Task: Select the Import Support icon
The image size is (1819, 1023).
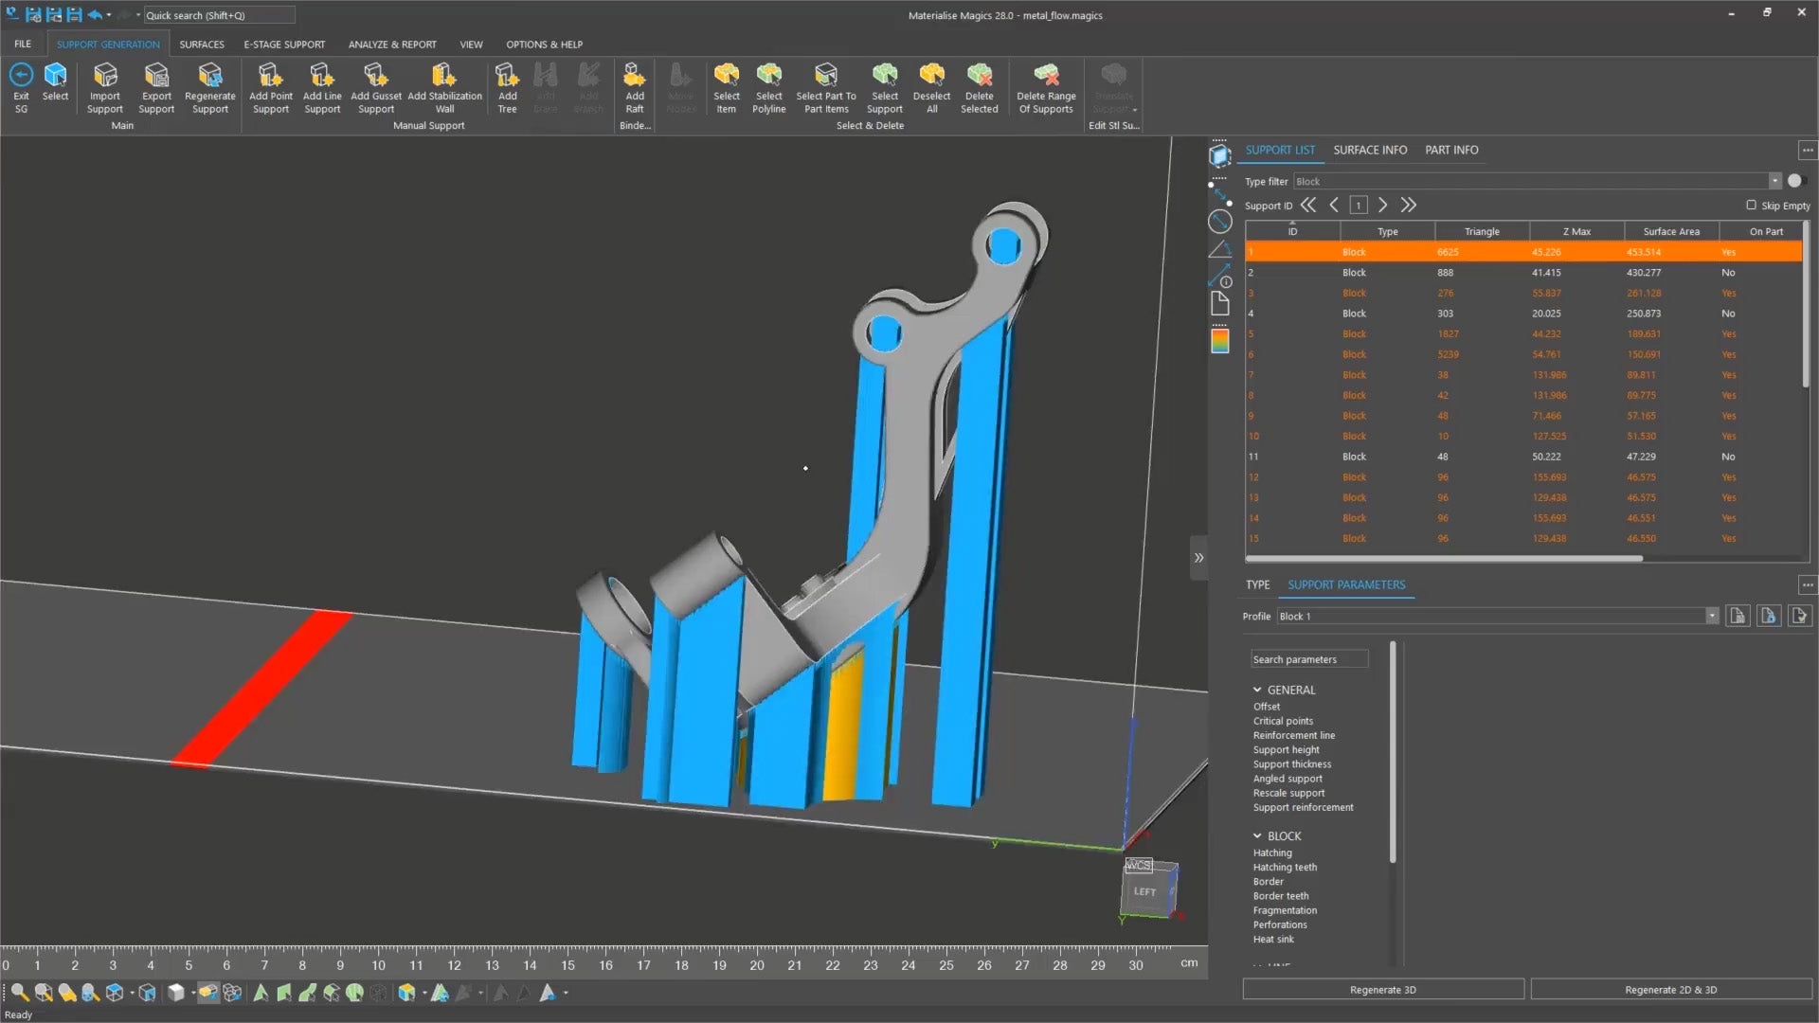Action: tap(104, 85)
